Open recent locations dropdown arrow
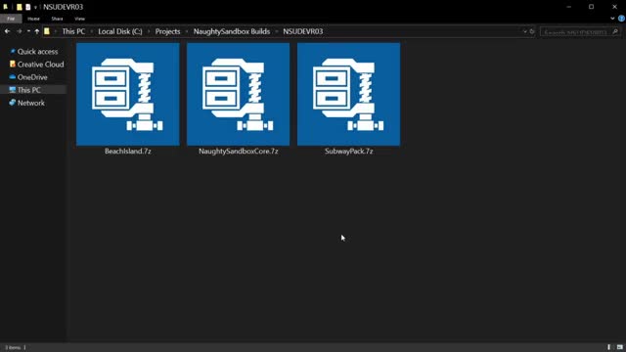The image size is (626, 352). pos(28,31)
